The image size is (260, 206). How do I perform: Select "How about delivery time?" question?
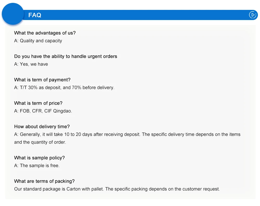[42, 127]
